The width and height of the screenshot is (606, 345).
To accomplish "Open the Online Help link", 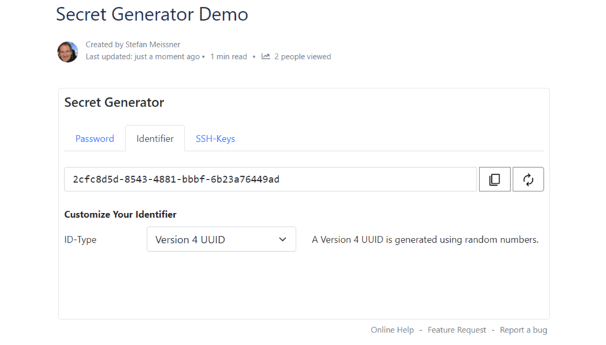I will coord(392,330).
